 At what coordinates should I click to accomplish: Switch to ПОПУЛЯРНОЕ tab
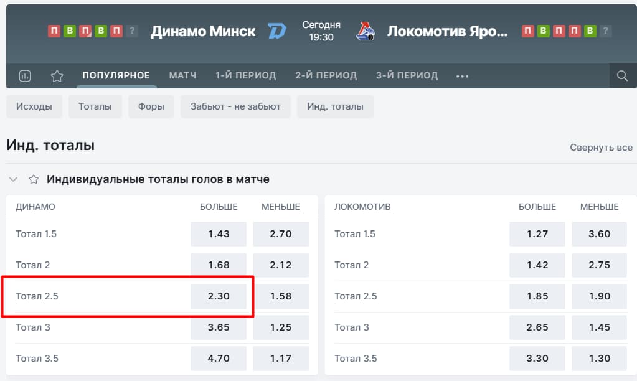[116, 75]
